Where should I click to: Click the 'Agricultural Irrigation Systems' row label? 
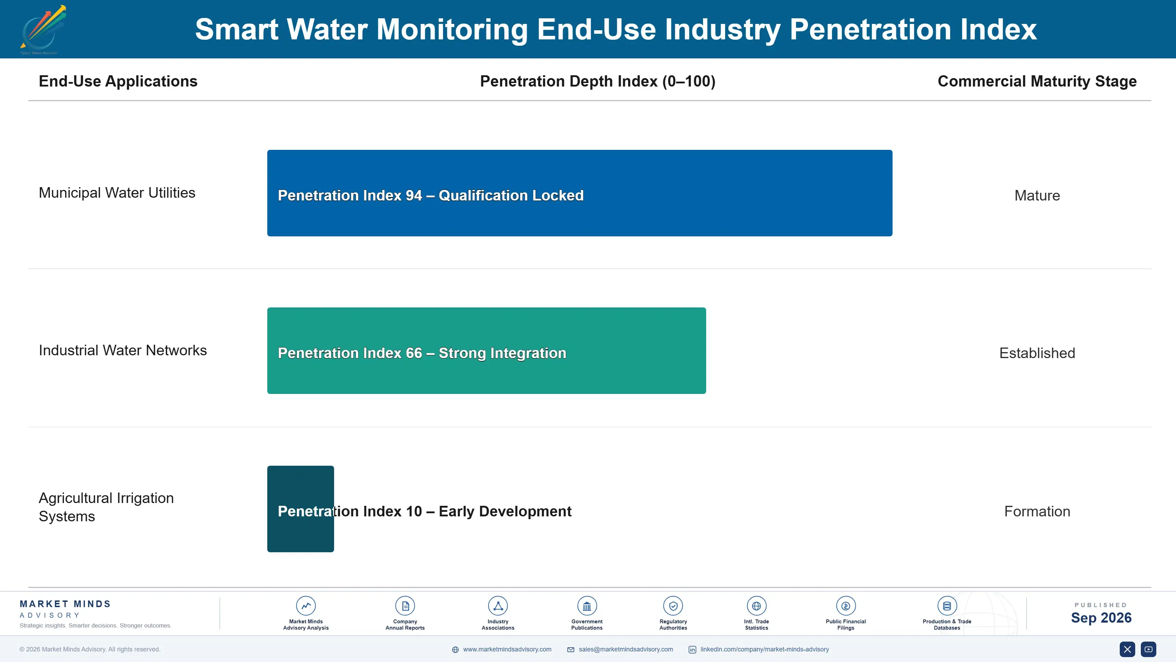(x=106, y=507)
